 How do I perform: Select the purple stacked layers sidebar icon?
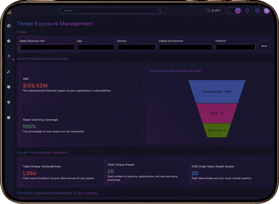(x=9, y=56)
